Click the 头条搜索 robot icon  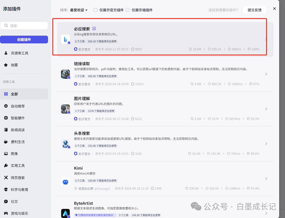[65, 144]
